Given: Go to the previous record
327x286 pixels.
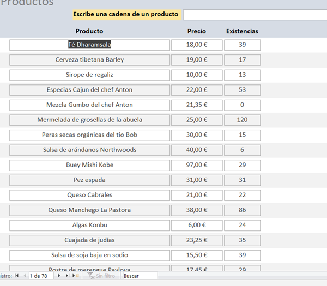Looking at the screenshot, I should [x=25, y=276].
